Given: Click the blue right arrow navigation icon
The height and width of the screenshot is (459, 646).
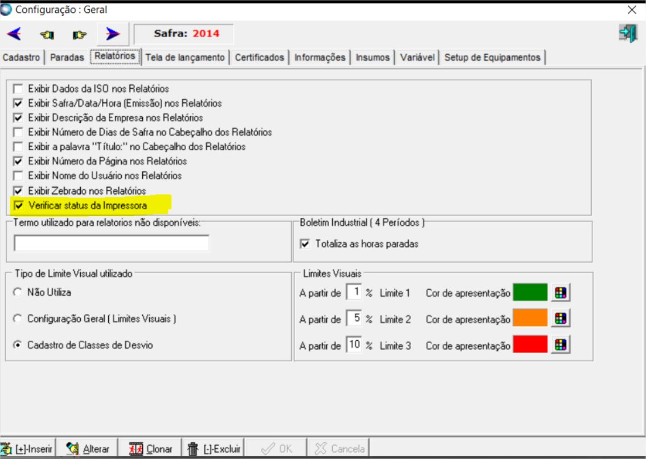Looking at the screenshot, I should 113,34.
